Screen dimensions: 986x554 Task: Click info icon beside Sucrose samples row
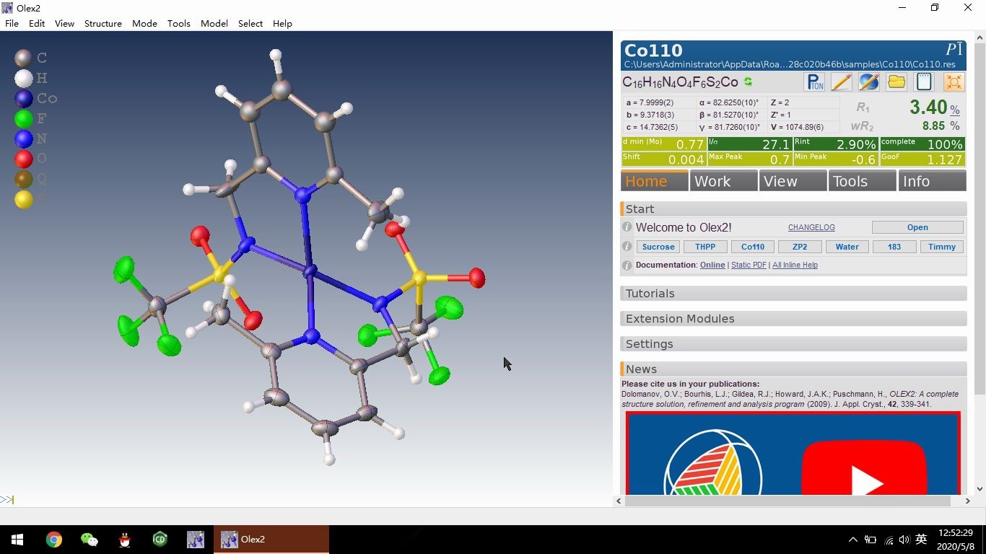pos(627,247)
